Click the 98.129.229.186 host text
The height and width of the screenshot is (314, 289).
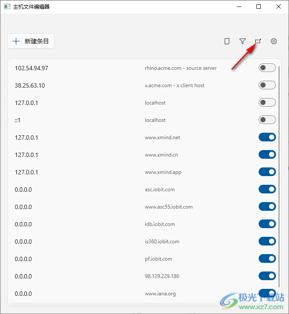162,276
